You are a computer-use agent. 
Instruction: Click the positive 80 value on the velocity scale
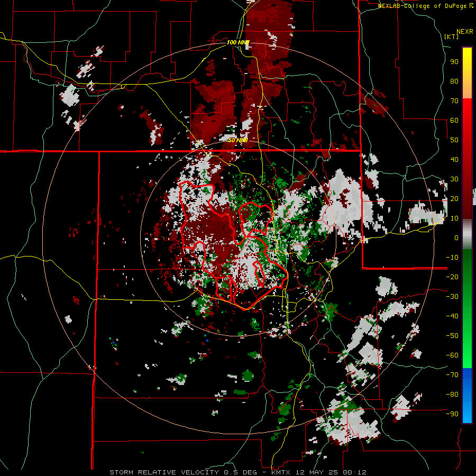click(454, 81)
